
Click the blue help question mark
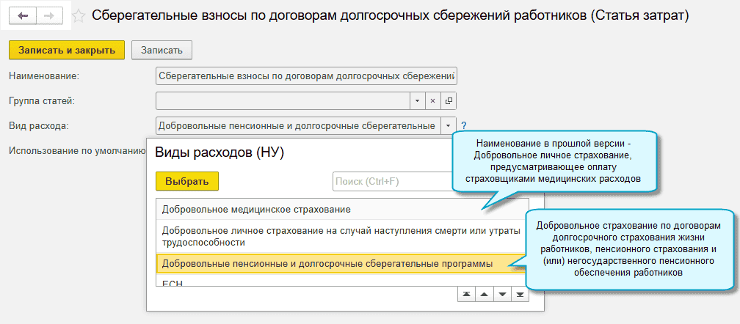[x=464, y=126]
